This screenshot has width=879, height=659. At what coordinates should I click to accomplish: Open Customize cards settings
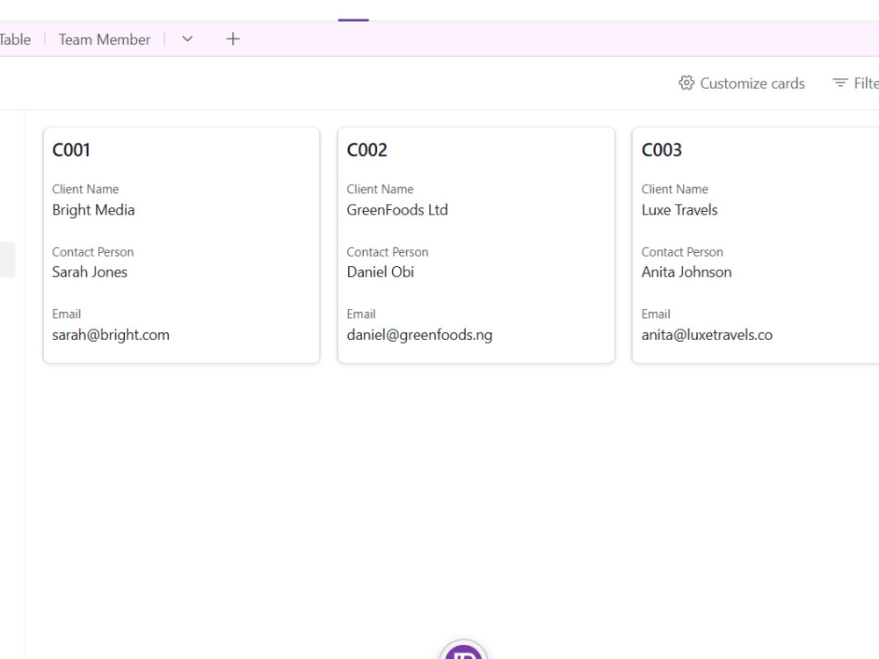pos(742,83)
